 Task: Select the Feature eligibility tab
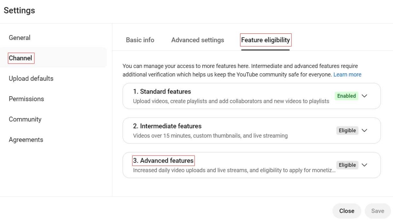(265, 40)
